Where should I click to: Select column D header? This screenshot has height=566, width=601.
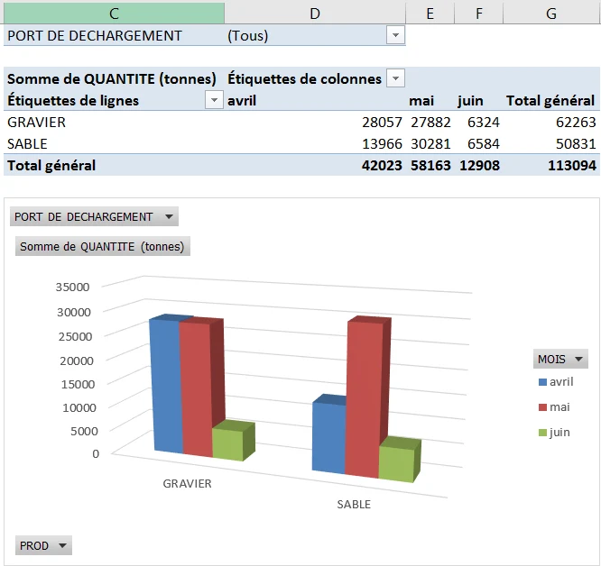click(x=315, y=13)
